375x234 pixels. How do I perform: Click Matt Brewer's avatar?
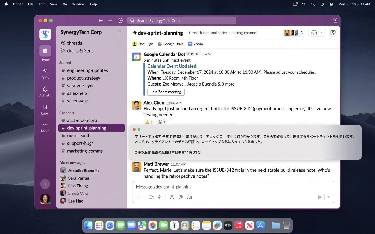pyautogui.click(x=136, y=167)
